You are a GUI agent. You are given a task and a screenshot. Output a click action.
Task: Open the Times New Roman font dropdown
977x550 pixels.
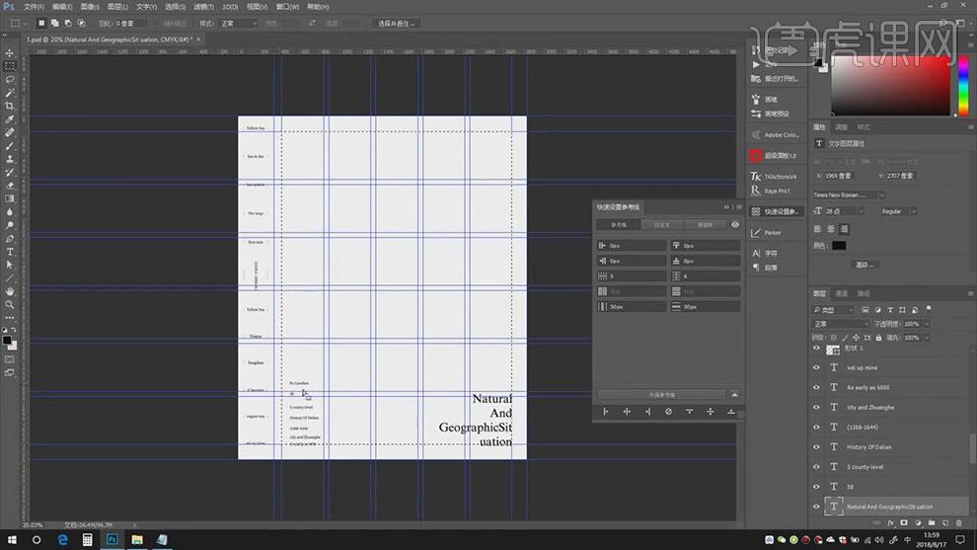click(x=850, y=196)
